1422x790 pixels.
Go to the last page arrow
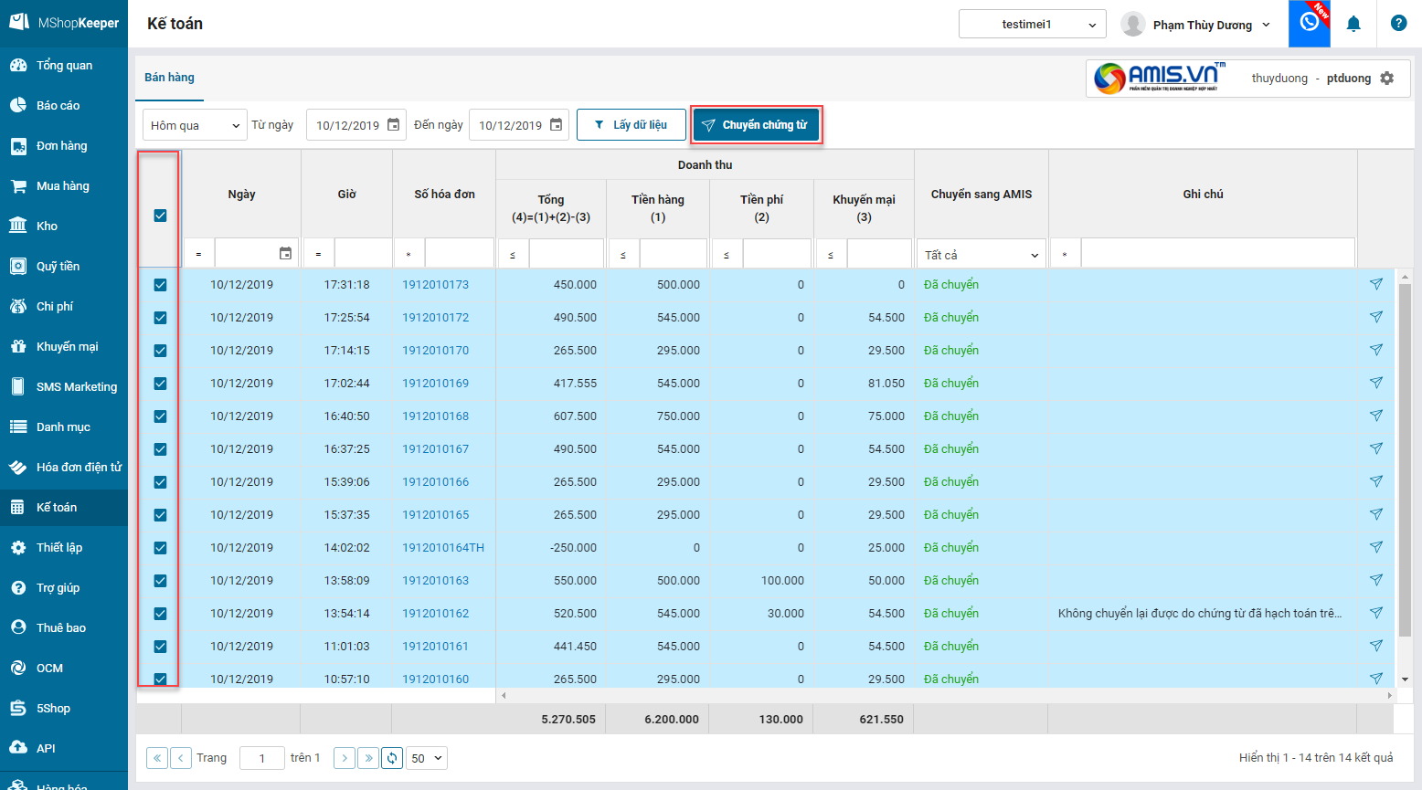tap(368, 758)
